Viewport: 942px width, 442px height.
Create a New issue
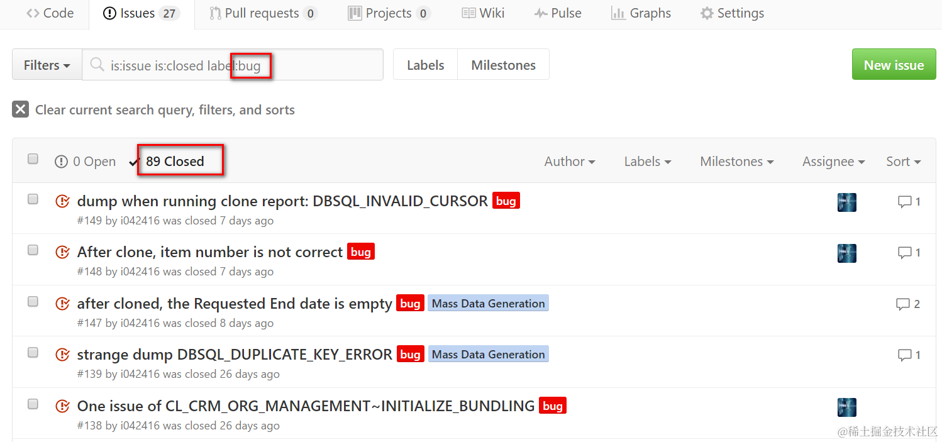click(894, 65)
